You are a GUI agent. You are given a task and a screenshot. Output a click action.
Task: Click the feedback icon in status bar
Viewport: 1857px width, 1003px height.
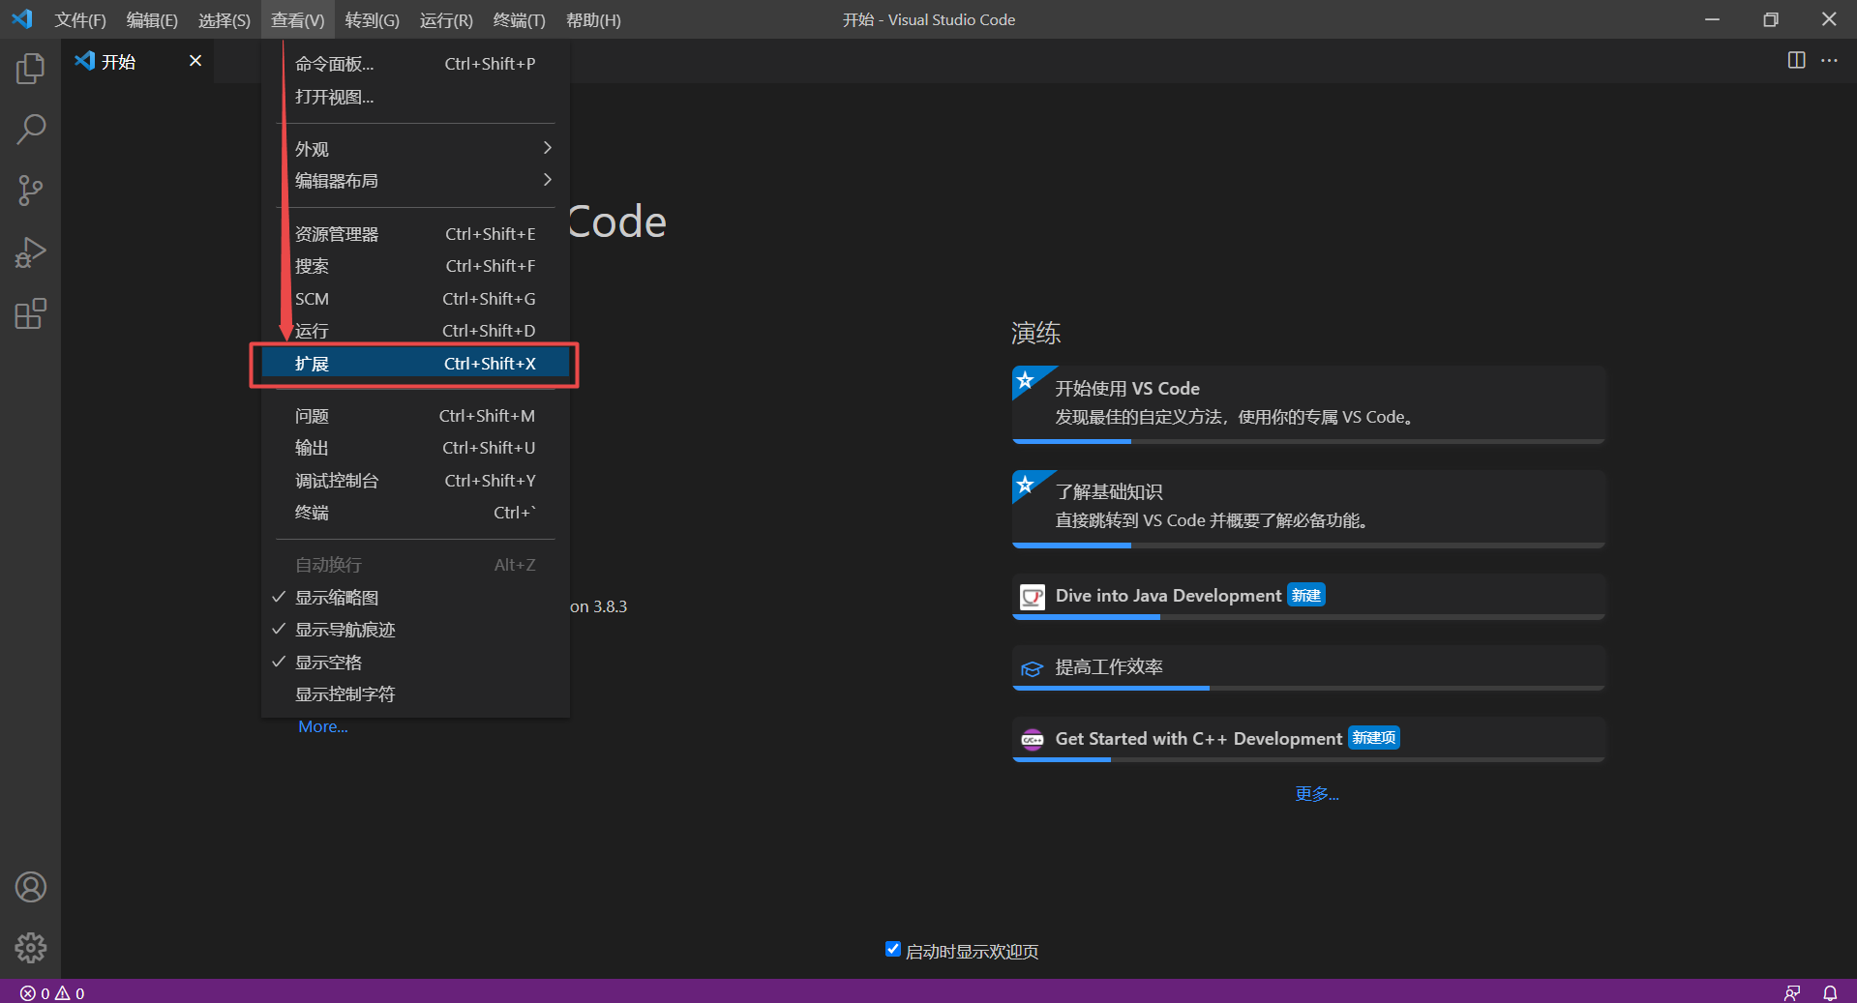pyautogui.click(x=1792, y=993)
